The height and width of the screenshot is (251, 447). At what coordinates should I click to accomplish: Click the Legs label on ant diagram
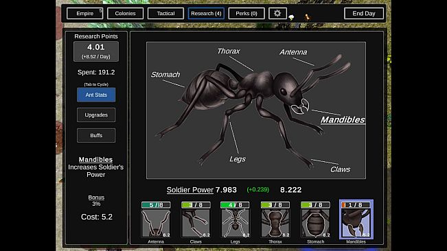pos(238,159)
